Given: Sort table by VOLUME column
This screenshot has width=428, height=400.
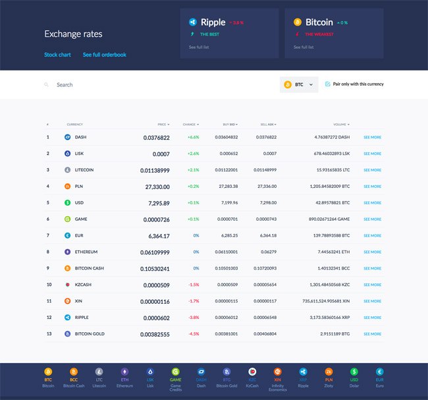Looking at the screenshot, I should (341, 125).
